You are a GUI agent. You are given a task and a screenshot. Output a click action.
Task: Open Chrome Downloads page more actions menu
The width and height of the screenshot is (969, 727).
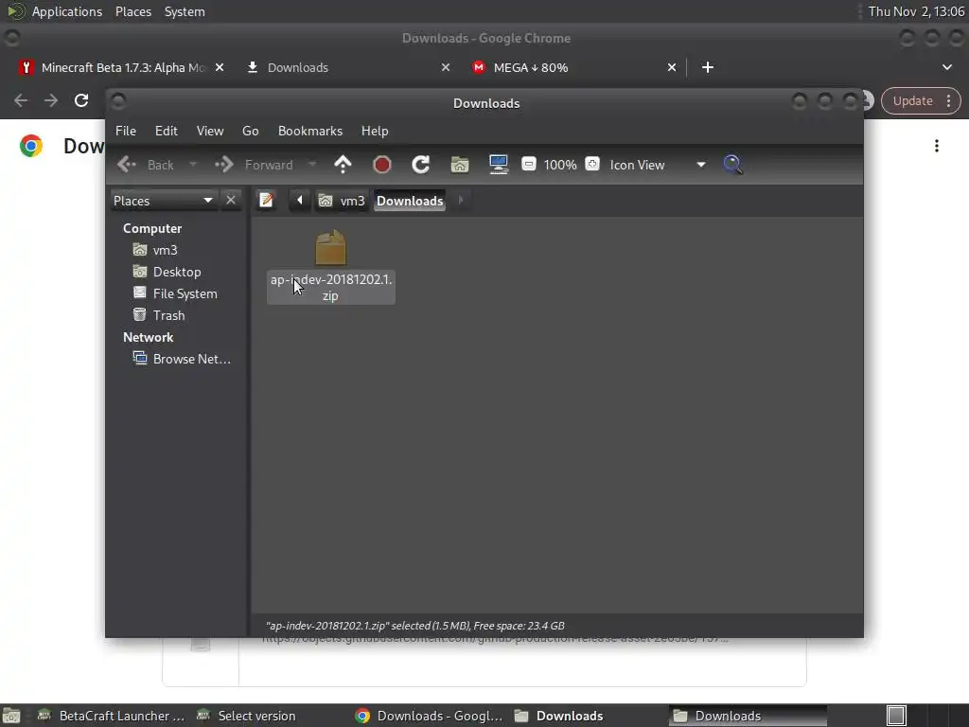pyautogui.click(x=937, y=146)
